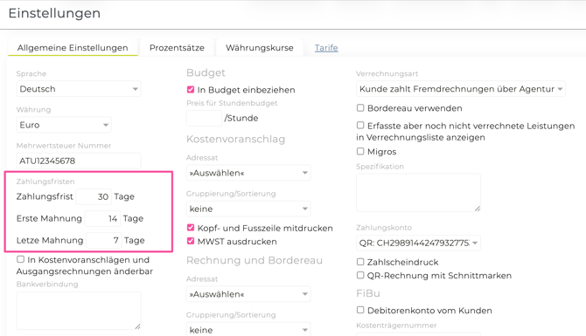586x336 pixels.
Task: Switch to the Währungskurse tab
Action: tap(260, 48)
